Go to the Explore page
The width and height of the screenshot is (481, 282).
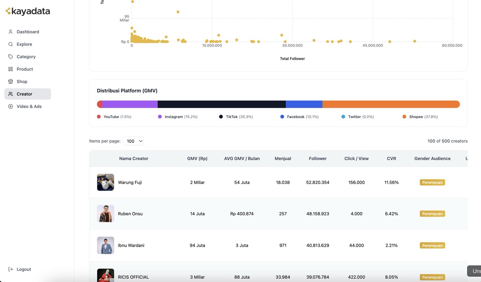click(x=24, y=44)
